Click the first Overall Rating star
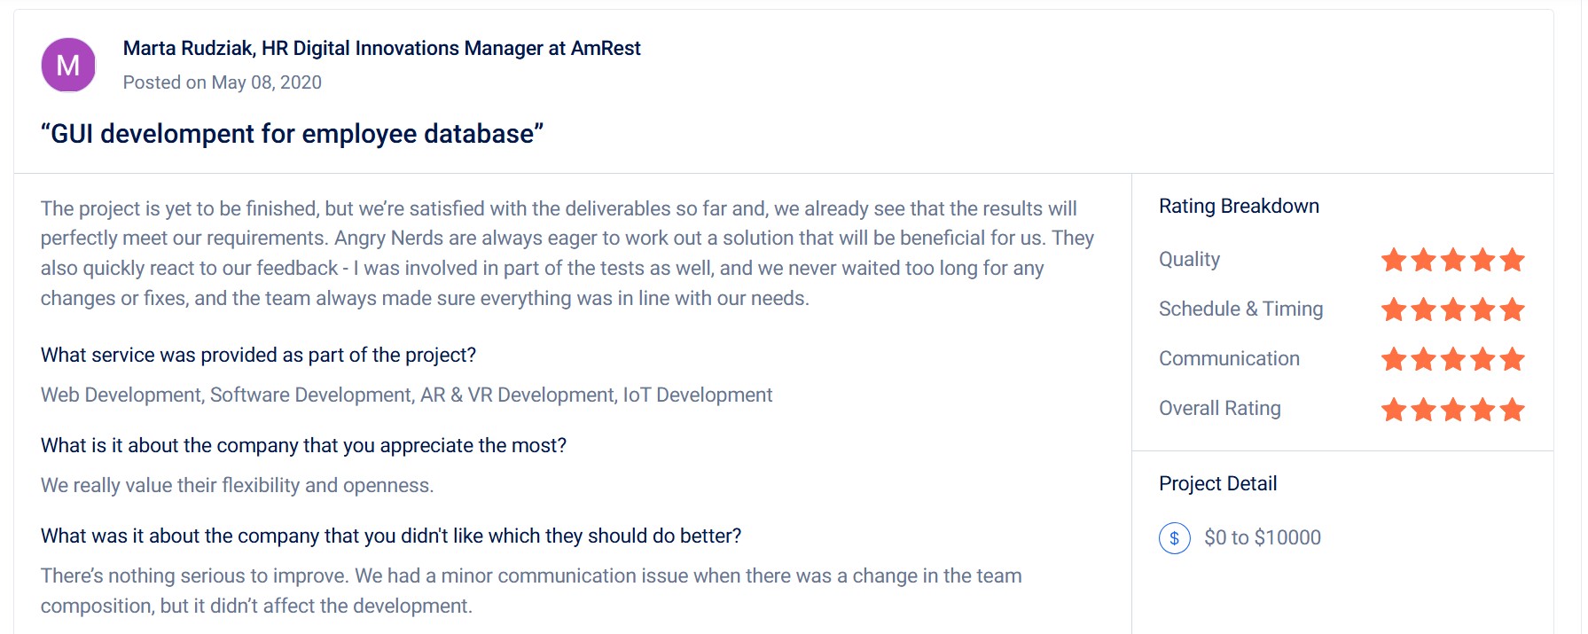The height and width of the screenshot is (634, 1588). click(x=1394, y=410)
